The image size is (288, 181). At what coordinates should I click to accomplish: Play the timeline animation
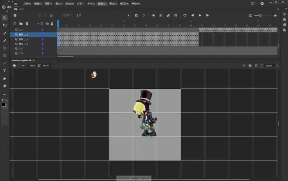[x=200, y=15]
